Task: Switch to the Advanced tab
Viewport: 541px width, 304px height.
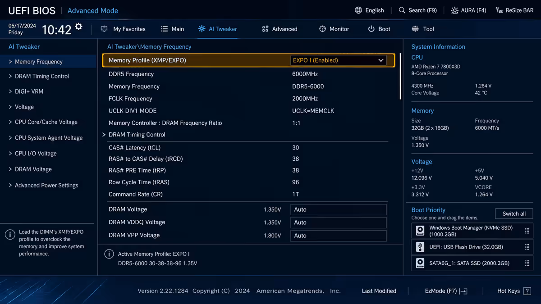Action: pos(280,29)
